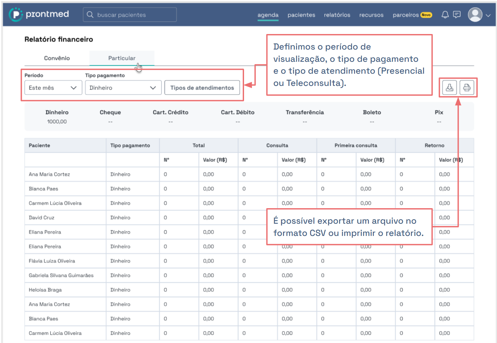
Task: Switch to the Convênio tab
Action: click(57, 58)
